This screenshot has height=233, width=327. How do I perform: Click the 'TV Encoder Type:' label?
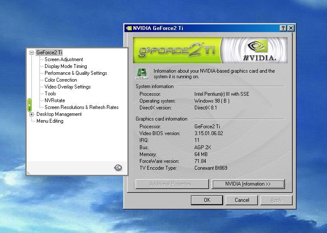point(158,168)
